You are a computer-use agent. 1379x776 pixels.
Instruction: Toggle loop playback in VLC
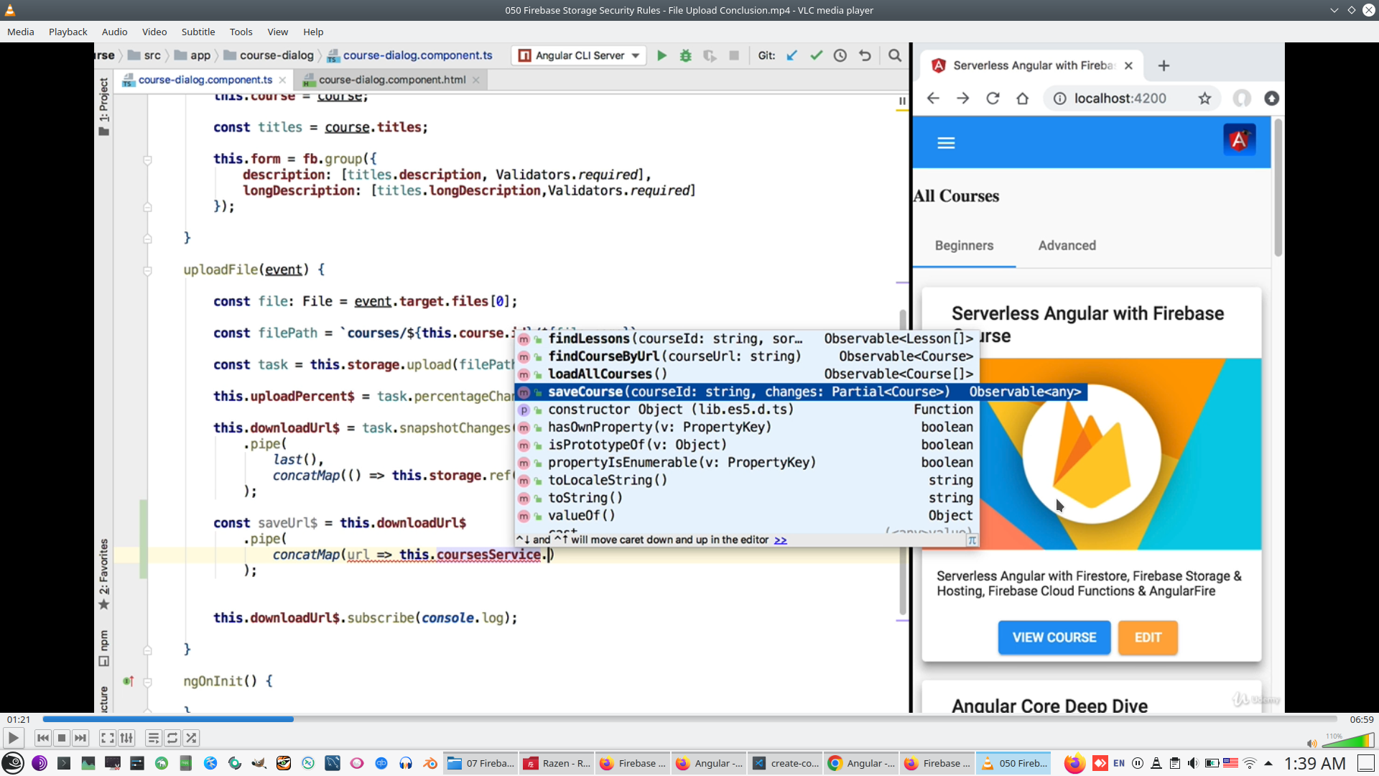[x=172, y=738]
